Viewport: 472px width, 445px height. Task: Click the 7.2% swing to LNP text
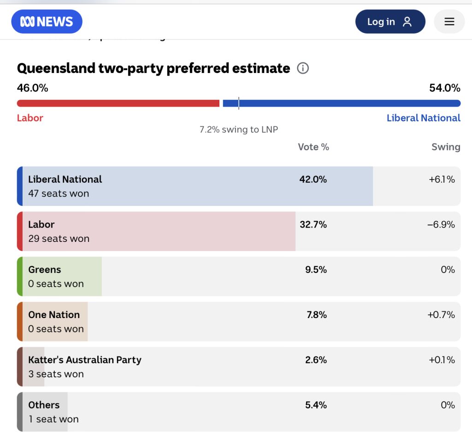point(239,130)
